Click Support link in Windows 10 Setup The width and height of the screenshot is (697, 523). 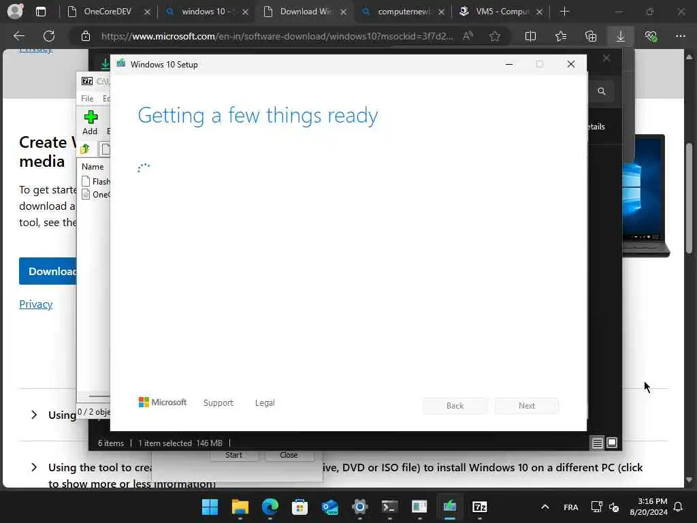tap(218, 403)
